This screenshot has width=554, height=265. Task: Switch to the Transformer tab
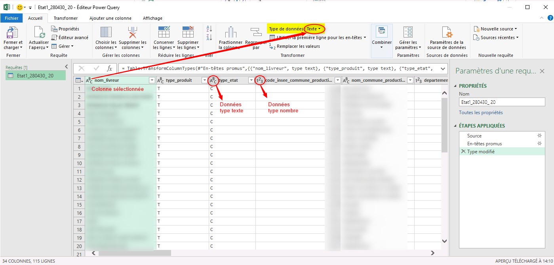[66, 18]
